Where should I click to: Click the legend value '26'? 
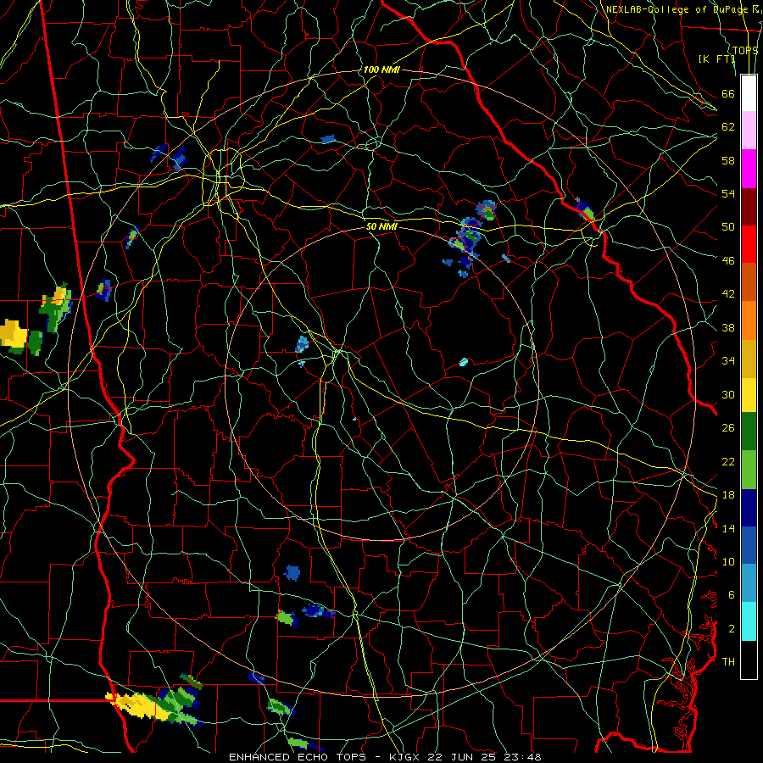click(728, 428)
